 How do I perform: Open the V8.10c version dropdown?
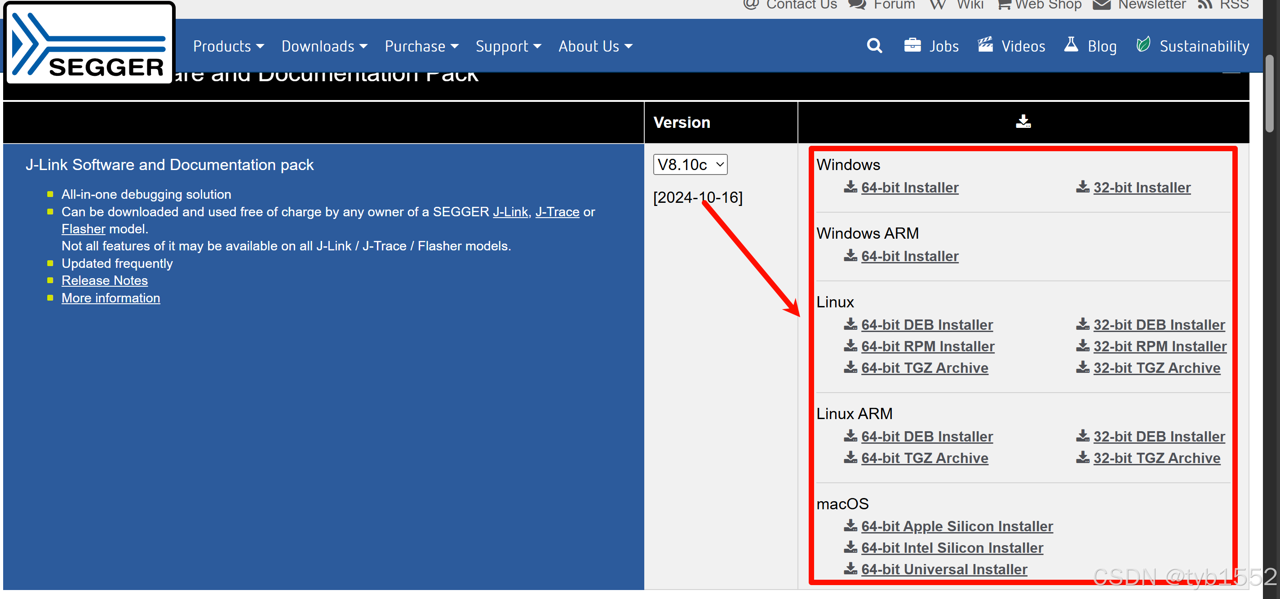(x=690, y=164)
